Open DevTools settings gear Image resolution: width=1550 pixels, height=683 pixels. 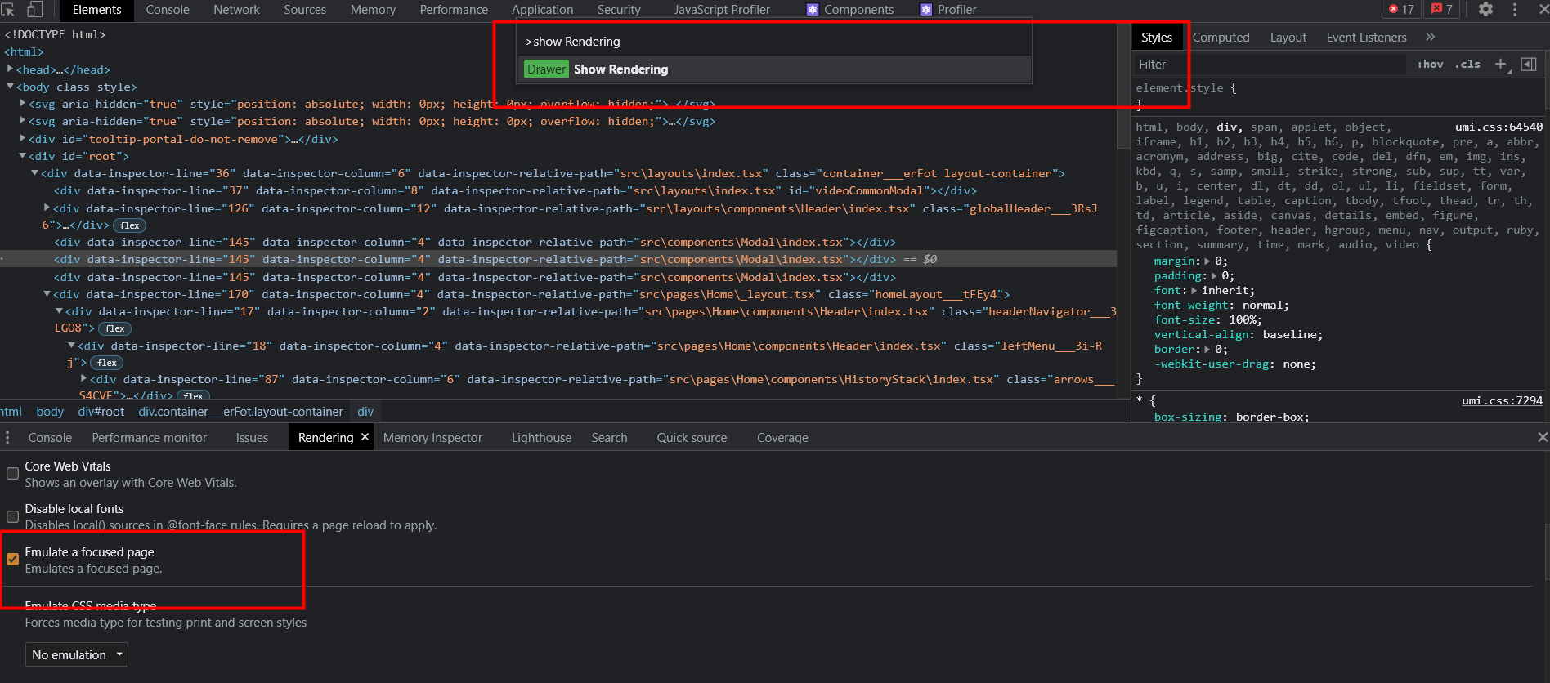tap(1485, 9)
